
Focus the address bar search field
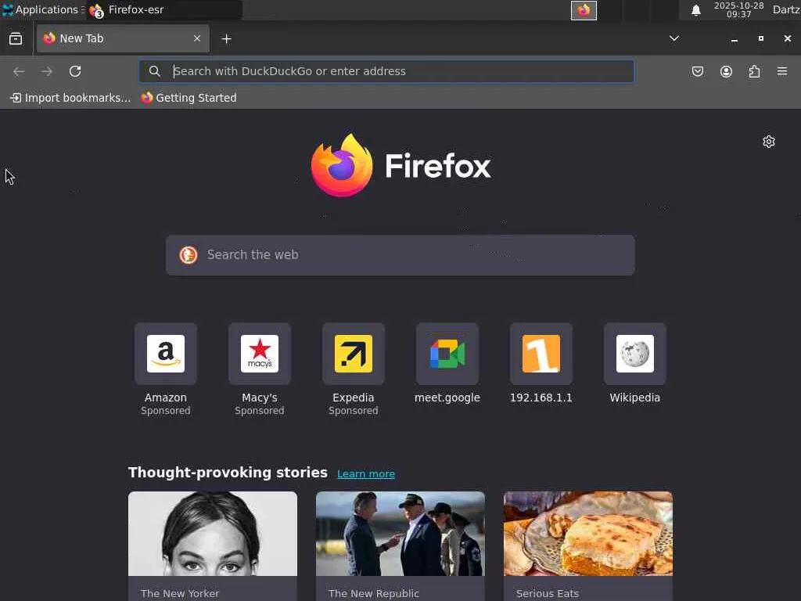pyautogui.click(x=386, y=71)
